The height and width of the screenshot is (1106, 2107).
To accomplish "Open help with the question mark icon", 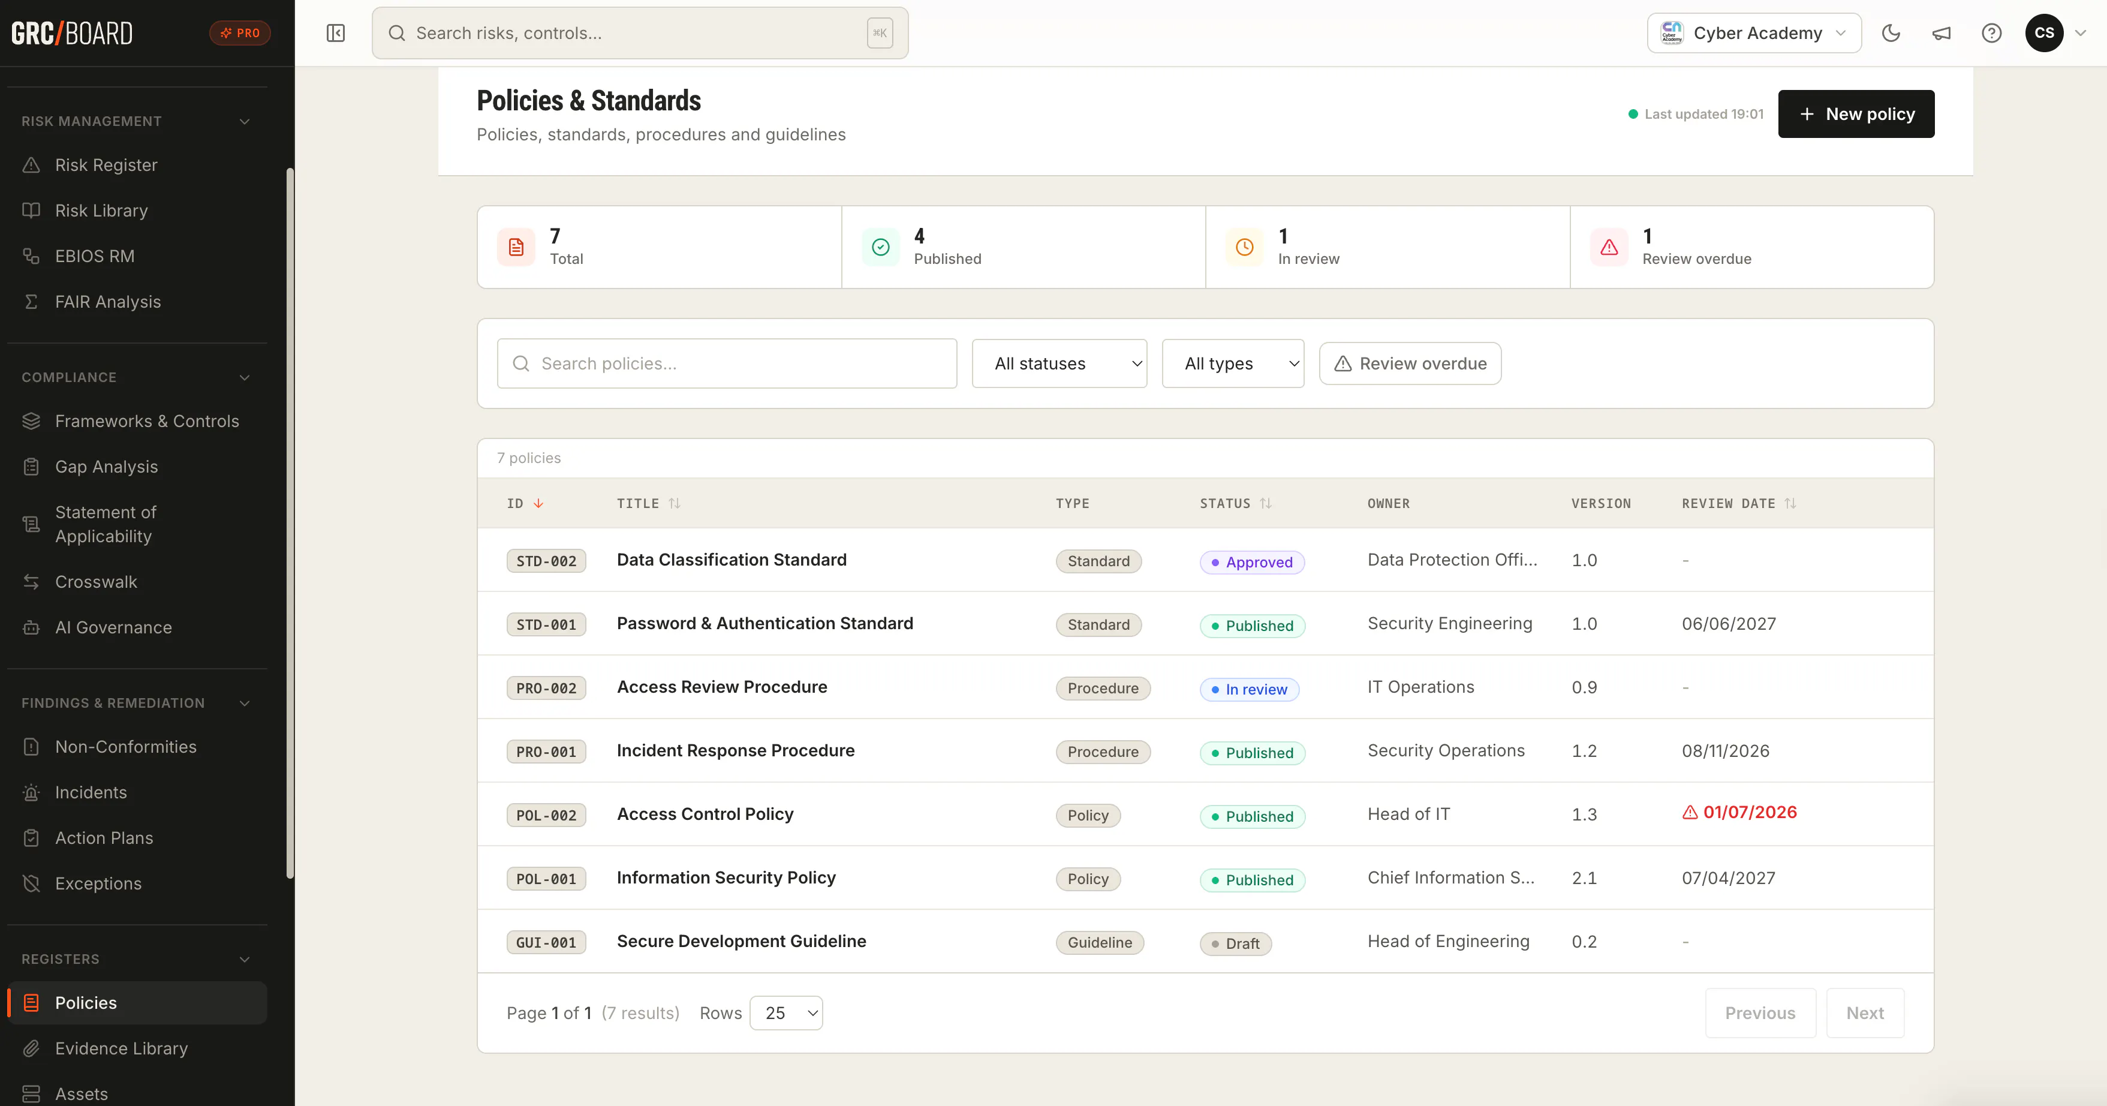I will (x=1992, y=33).
